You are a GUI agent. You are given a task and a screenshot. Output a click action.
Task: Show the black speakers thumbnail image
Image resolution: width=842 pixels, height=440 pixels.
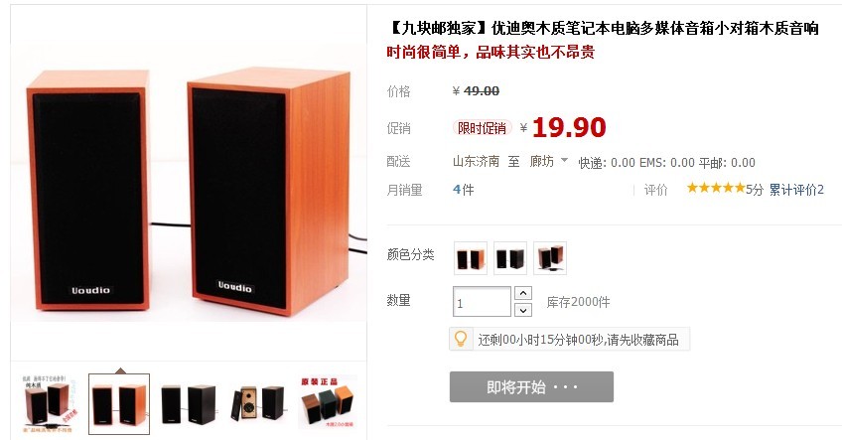pyautogui.click(x=188, y=404)
